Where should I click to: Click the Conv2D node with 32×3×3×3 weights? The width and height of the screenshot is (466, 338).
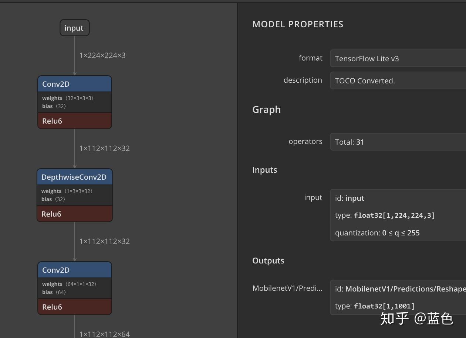coord(74,84)
